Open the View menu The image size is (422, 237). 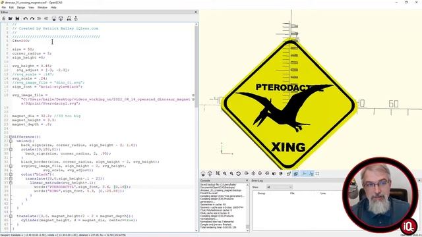[x=31, y=7]
